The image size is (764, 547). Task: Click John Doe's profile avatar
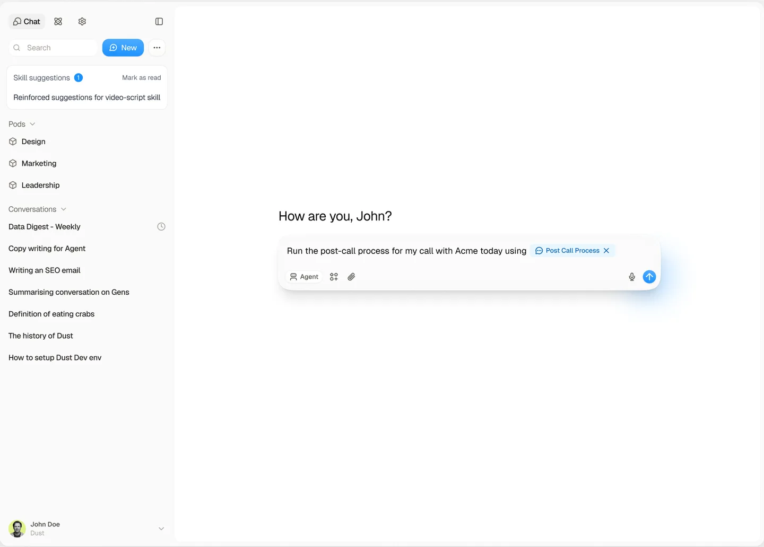17,528
